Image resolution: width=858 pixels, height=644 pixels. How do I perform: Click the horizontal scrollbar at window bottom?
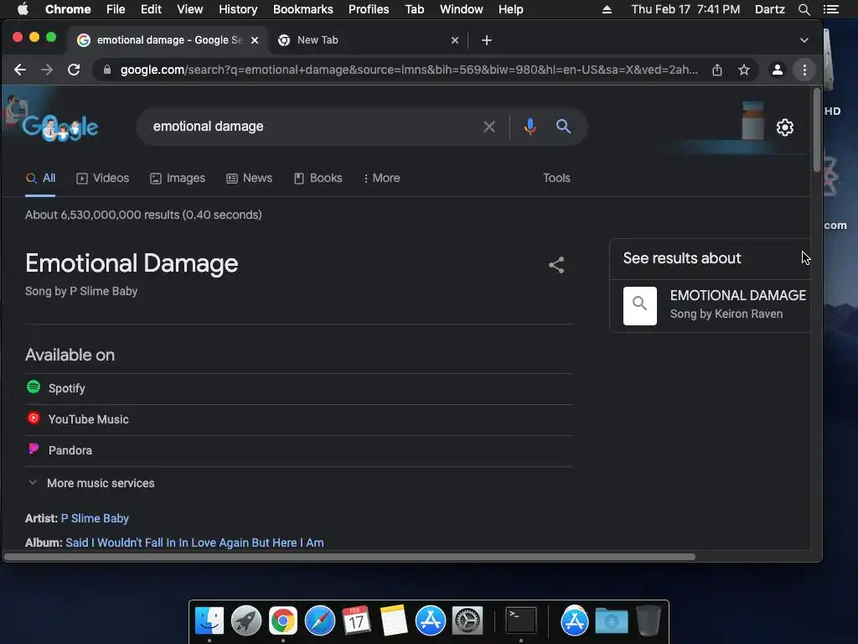pos(349,557)
